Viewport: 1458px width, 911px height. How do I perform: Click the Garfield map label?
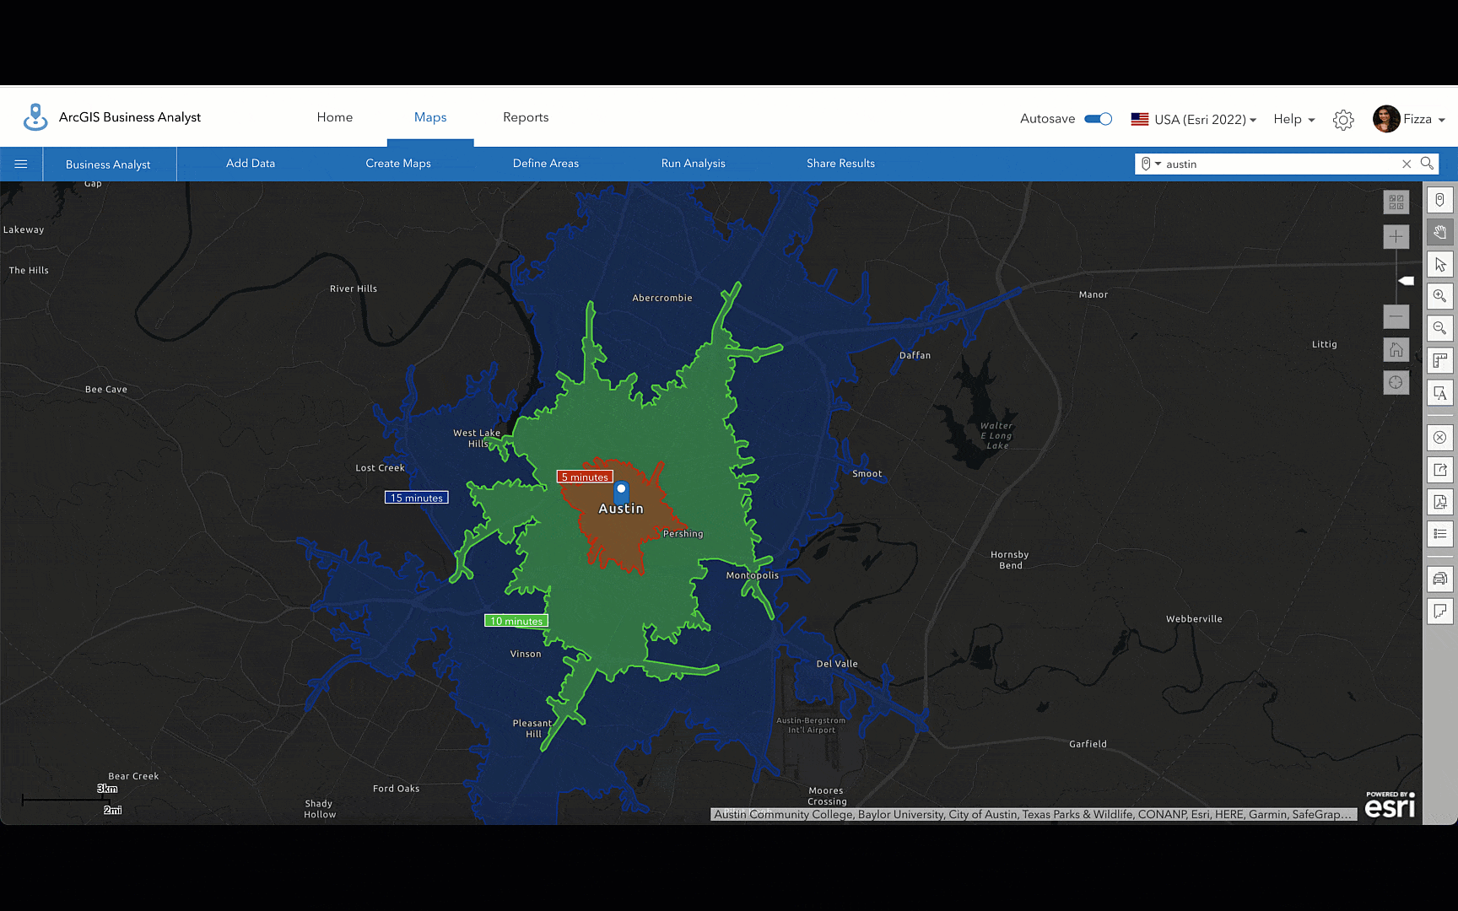(1088, 744)
